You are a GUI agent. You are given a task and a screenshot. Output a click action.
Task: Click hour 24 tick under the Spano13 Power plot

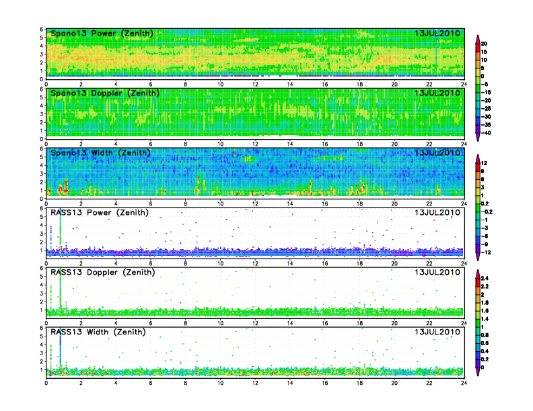coord(464,84)
